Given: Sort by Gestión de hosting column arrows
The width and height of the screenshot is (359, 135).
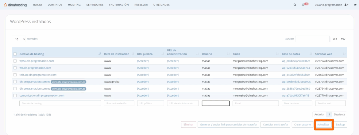Looking at the screenshot, I should 100,54.
